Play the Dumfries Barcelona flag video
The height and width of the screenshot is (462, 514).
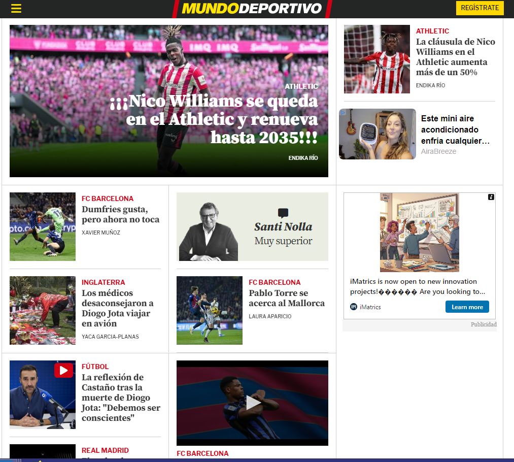[x=253, y=403]
